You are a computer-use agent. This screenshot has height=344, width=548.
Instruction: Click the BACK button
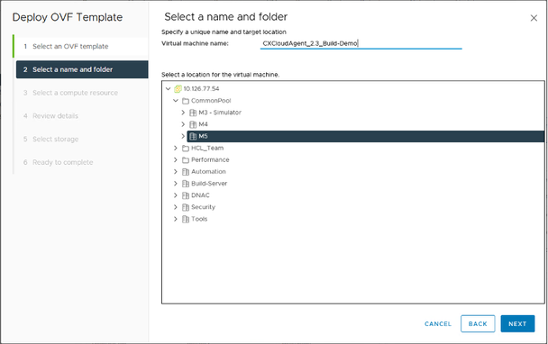click(478, 324)
